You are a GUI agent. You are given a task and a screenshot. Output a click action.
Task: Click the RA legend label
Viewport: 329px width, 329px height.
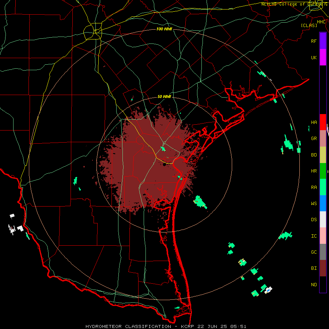(314, 188)
